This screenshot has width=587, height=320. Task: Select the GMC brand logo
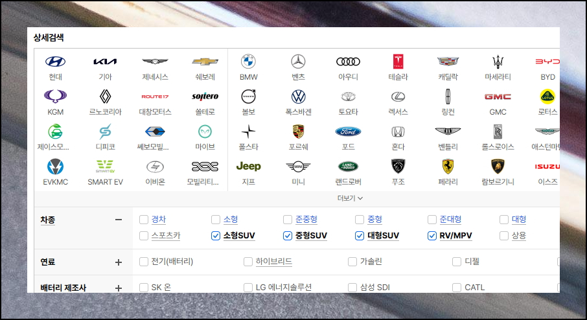498,97
